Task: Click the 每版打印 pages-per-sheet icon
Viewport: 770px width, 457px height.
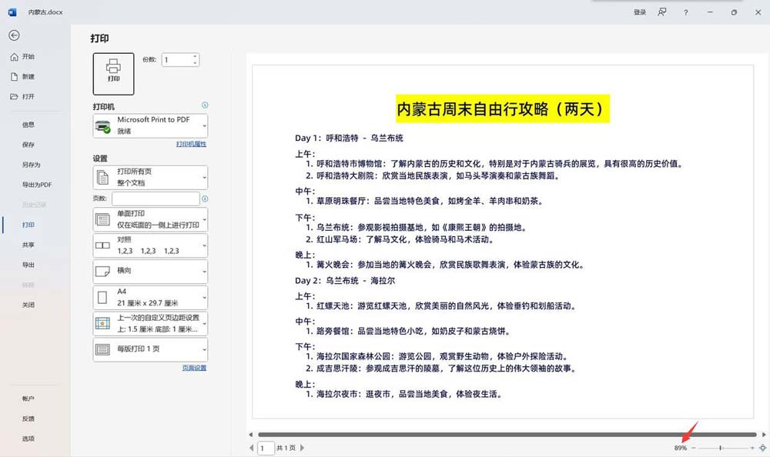Action: [102, 349]
